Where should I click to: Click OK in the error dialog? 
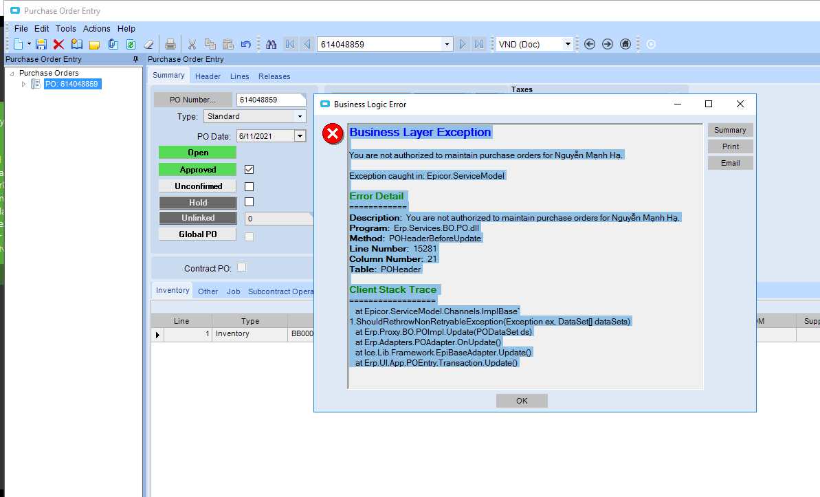(x=522, y=401)
